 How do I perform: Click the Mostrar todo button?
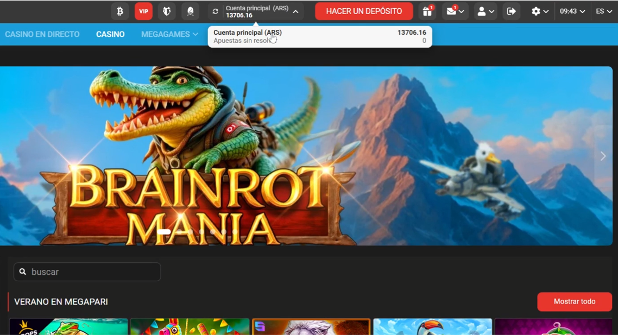[574, 301]
